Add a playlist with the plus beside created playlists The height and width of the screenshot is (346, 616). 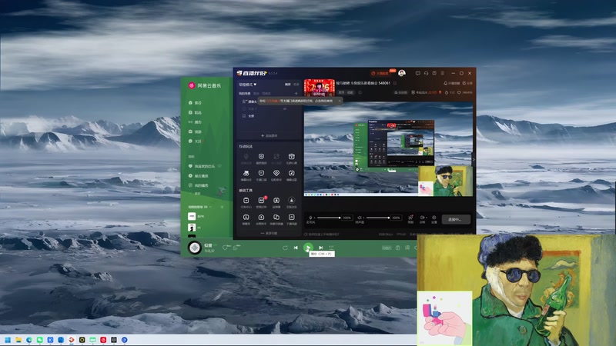coord(222,207)
